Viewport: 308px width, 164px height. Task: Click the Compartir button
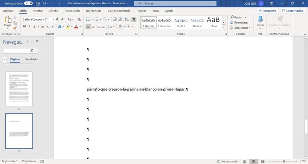[x=267, y=11]
